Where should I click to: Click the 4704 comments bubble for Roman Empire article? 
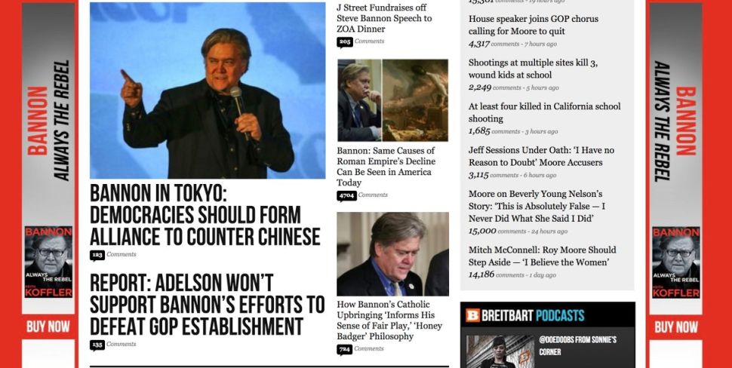coord(346,196)
